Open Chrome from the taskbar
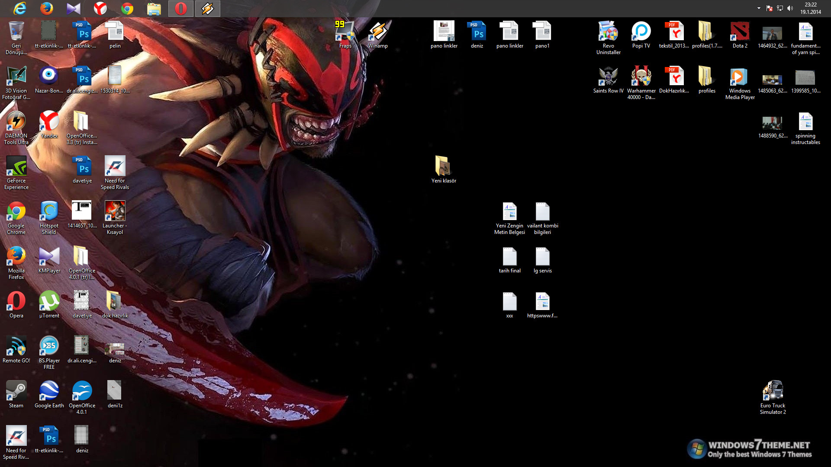Screen dimensions: 831x467 point(127,8)
